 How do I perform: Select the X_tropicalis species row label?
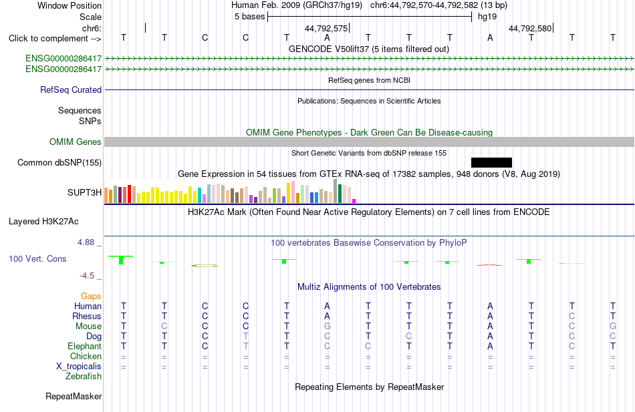click(79, 367)
